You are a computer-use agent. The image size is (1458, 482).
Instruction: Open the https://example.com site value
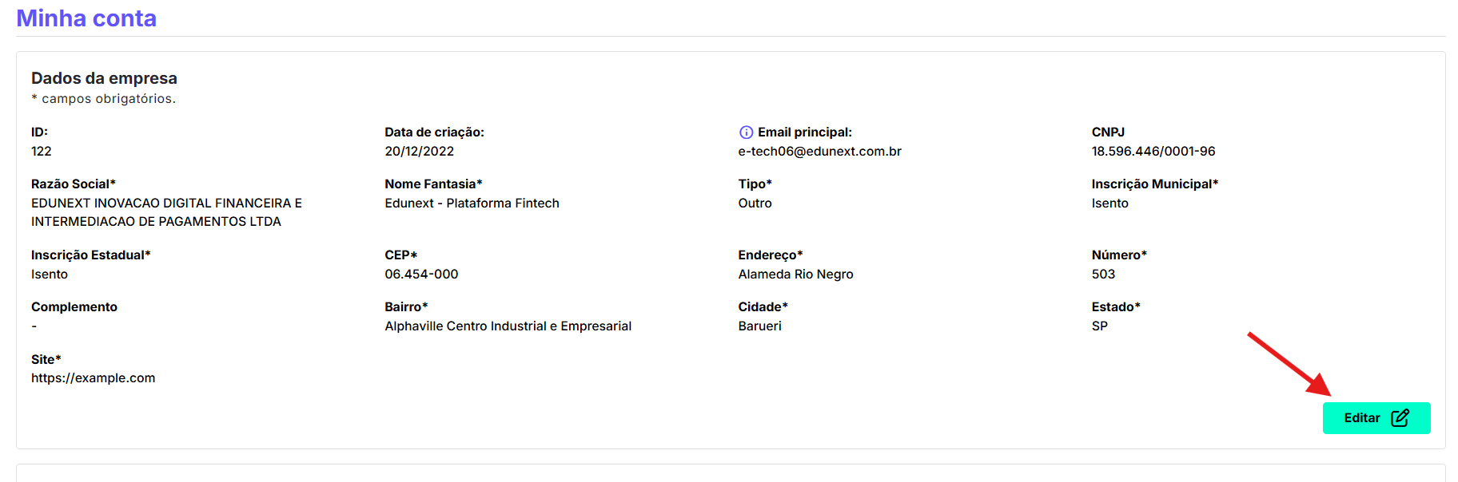click(94, 378)
